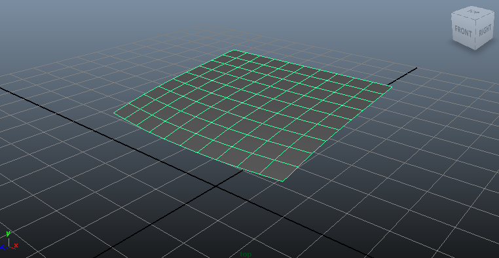This screenshot has width=499, height=258.
Task: Select the green wireframe polygon plane
Action: (252, 115)
